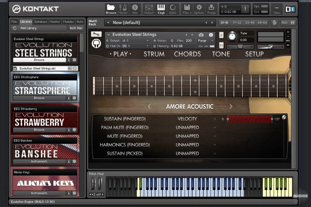The image size is (311, 207).
Task: Toggle the Keyb on-screen keyboard
Action: click(x=161, y=9)
